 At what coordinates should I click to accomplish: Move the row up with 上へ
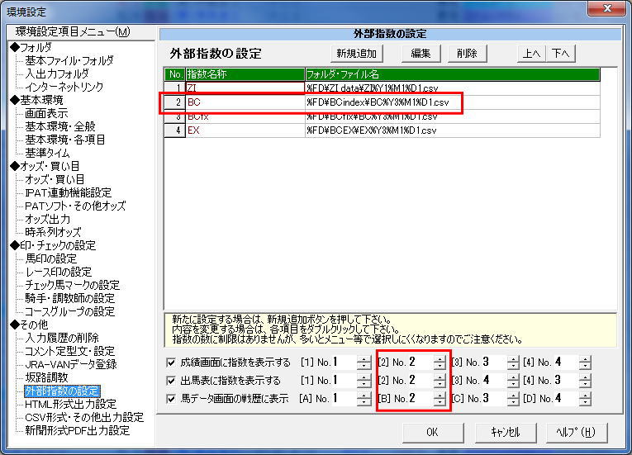[531, 54]
